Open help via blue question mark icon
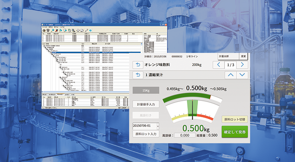295x162 pixels. pyautogui.click(x=90, y=30)
